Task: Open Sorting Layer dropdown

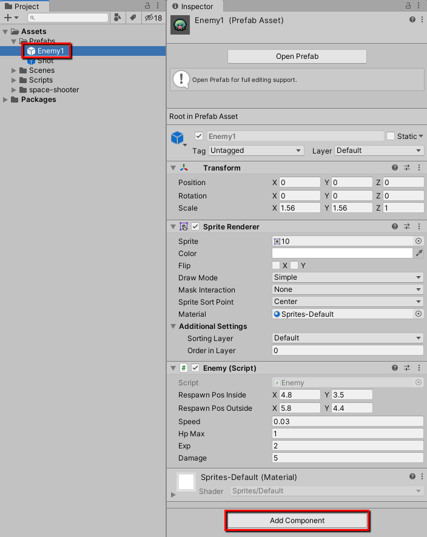Action: point(348,338)
